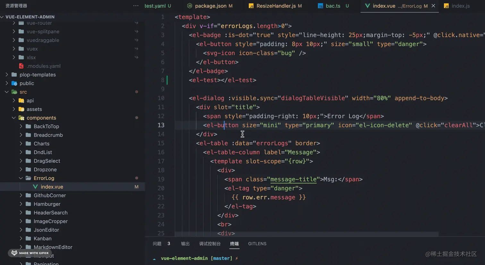
Task: Click the DragSelect folder icon
Action: [28, 161]
